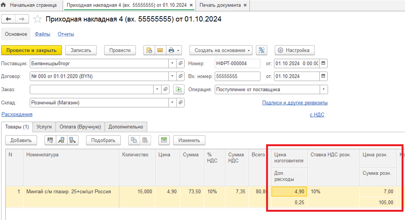Image resolution: width=405 pixels, height=220 pixels.
Task: Switch to the Услуги tab
Action: point(44,127)
